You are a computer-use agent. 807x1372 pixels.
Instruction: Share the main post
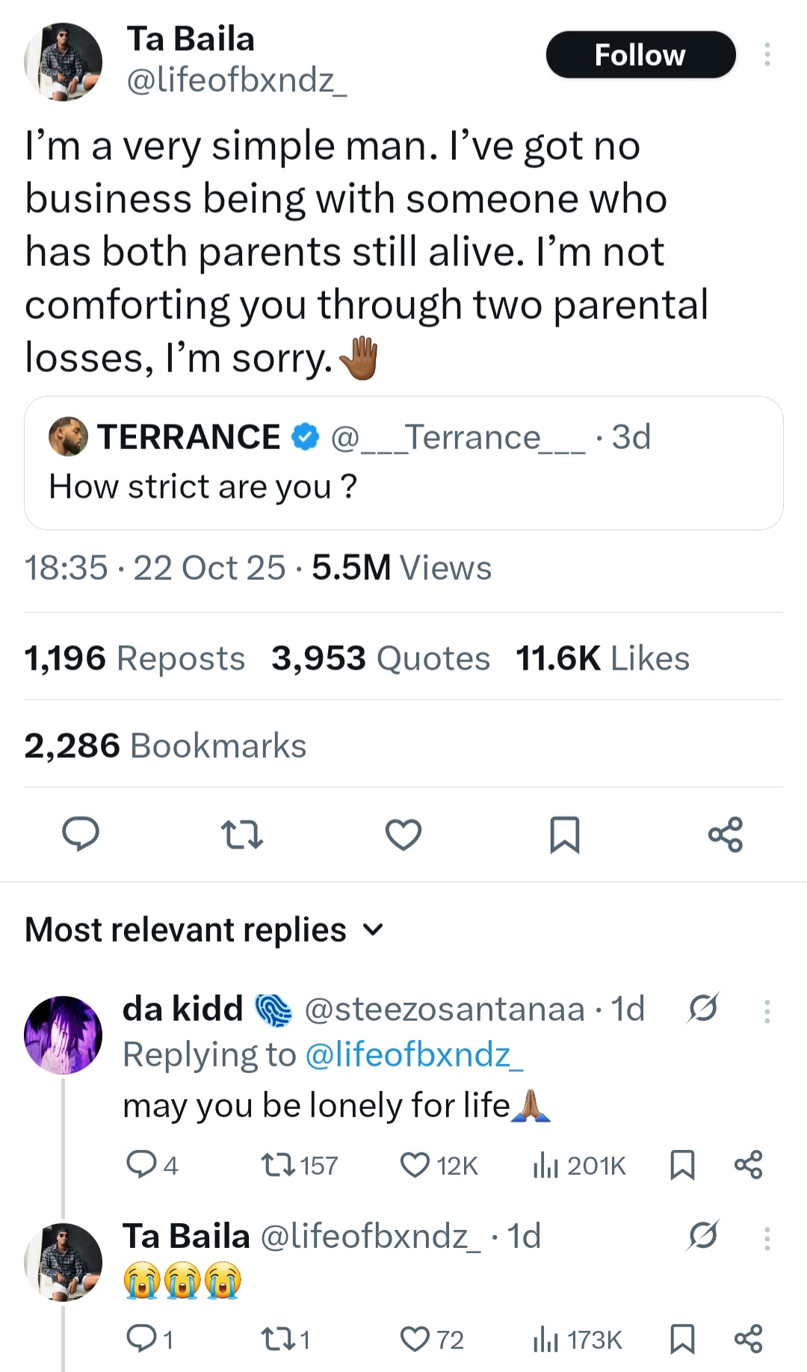pyautogui.click(x=726, y=835)
